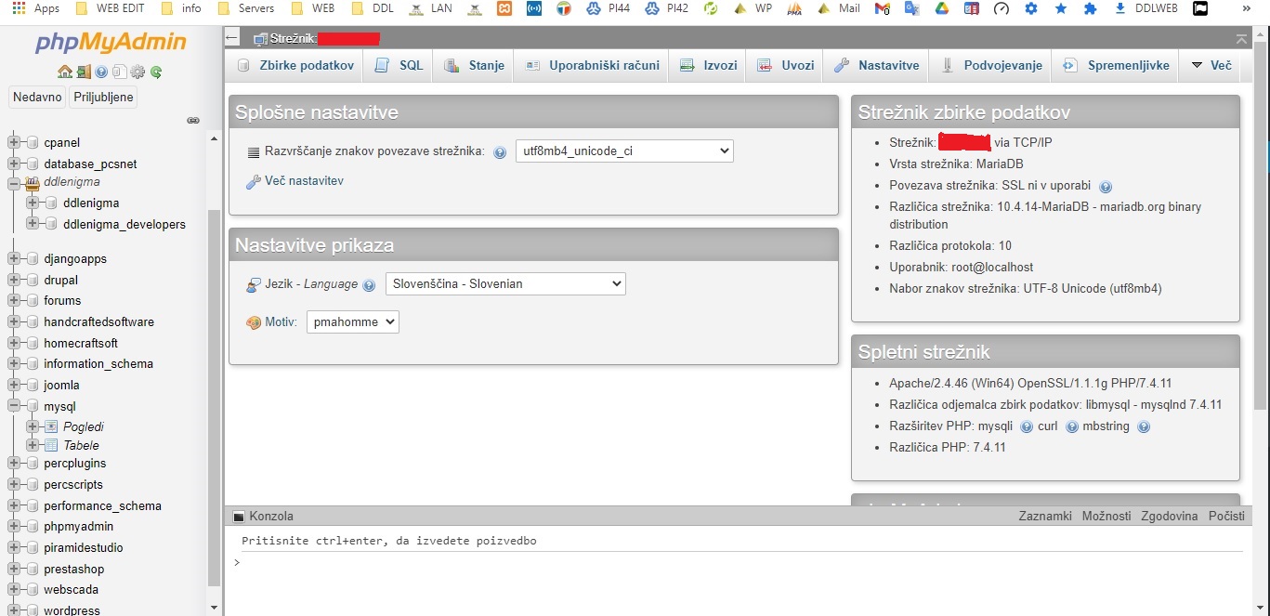The image size is (1270, 616).
Task: Select the information_schema database
Action: coord(98,364)
